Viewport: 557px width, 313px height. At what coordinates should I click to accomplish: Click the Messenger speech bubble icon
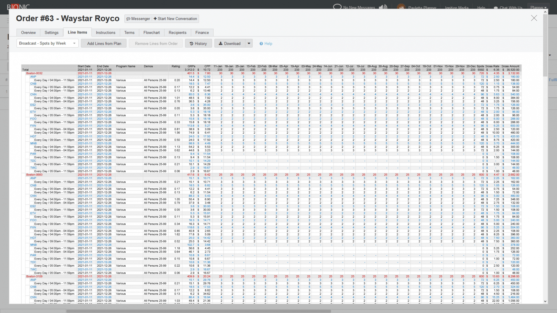128,19
